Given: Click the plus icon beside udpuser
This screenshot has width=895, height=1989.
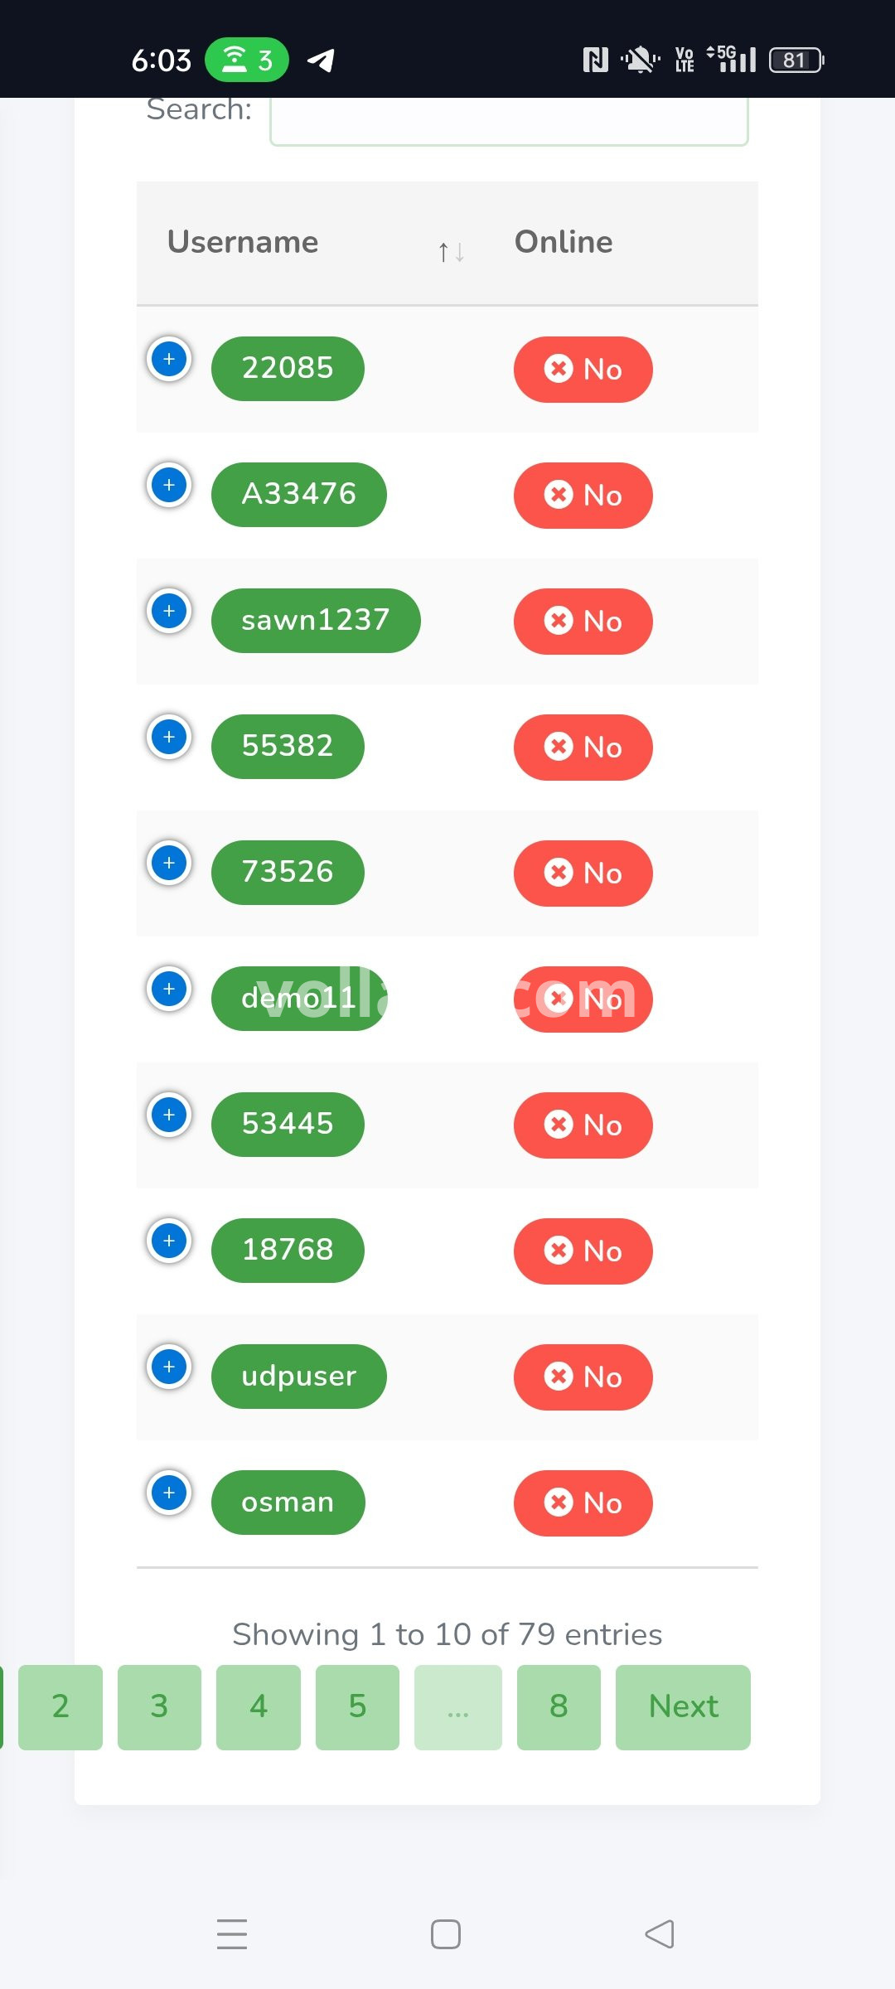Looking at the screenshot, I should point(169,1367).
